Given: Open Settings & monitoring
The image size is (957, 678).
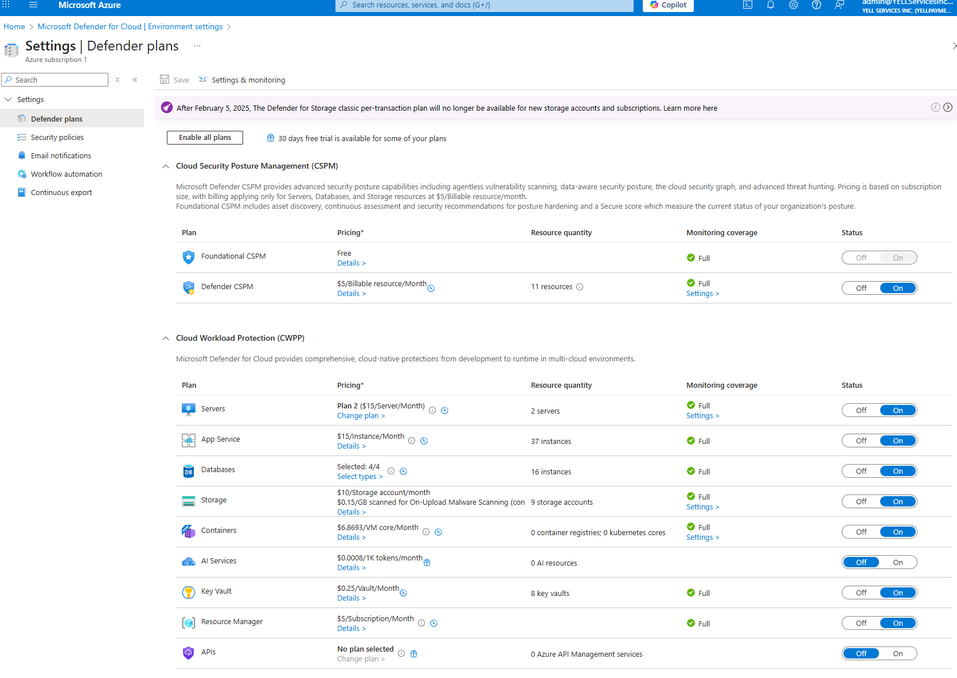Looking at the screenshot, I should 242,80.
